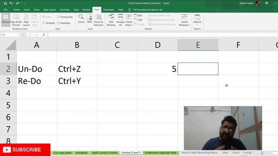Click the webcam video thumbnail

tap(223, 128)
